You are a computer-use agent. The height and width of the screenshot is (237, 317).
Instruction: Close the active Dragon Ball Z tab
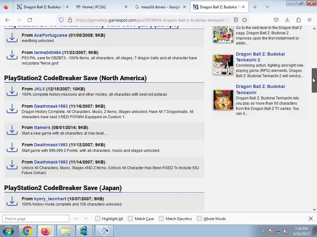243,7
